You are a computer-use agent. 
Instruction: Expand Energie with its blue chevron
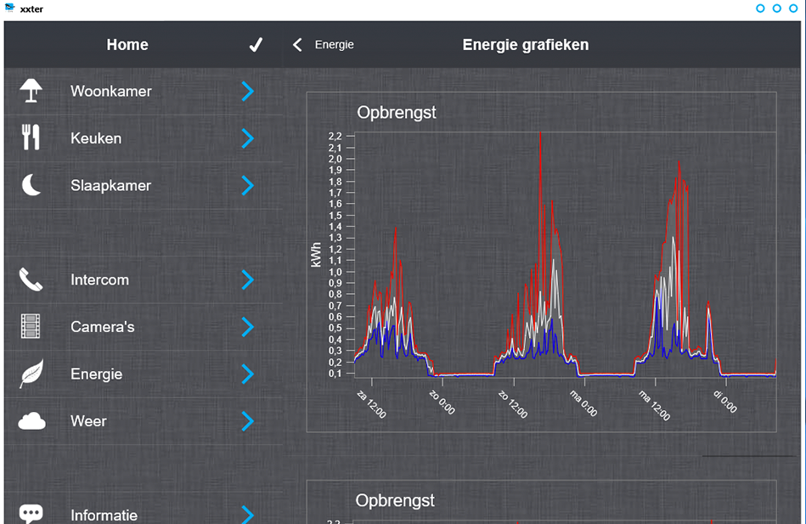(248, 374)
